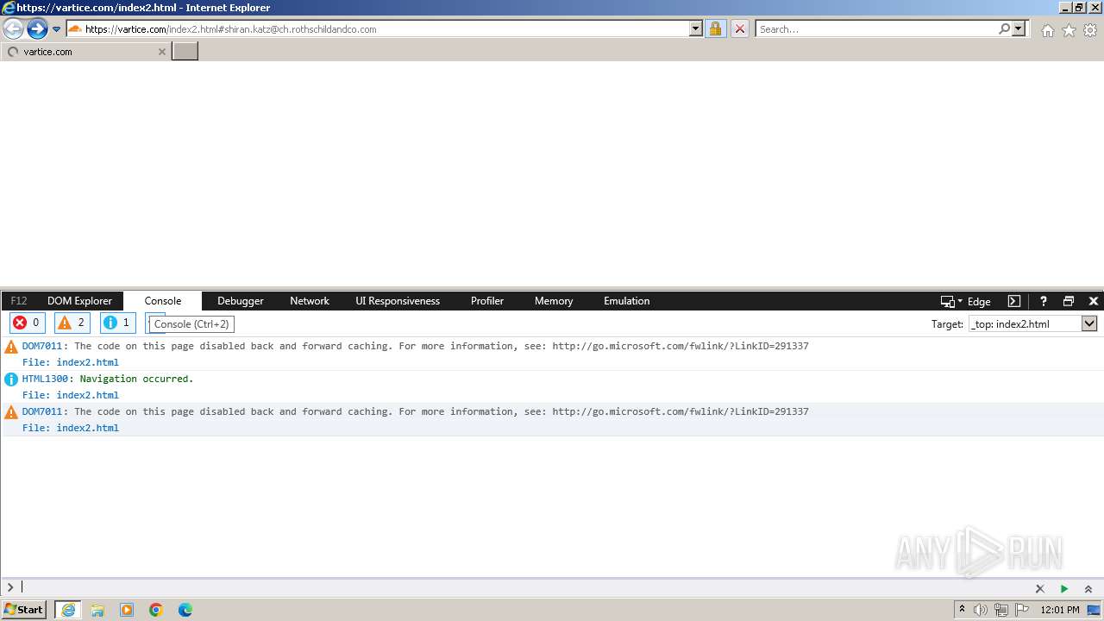Open media player taskbar icon

click(127, 610)
